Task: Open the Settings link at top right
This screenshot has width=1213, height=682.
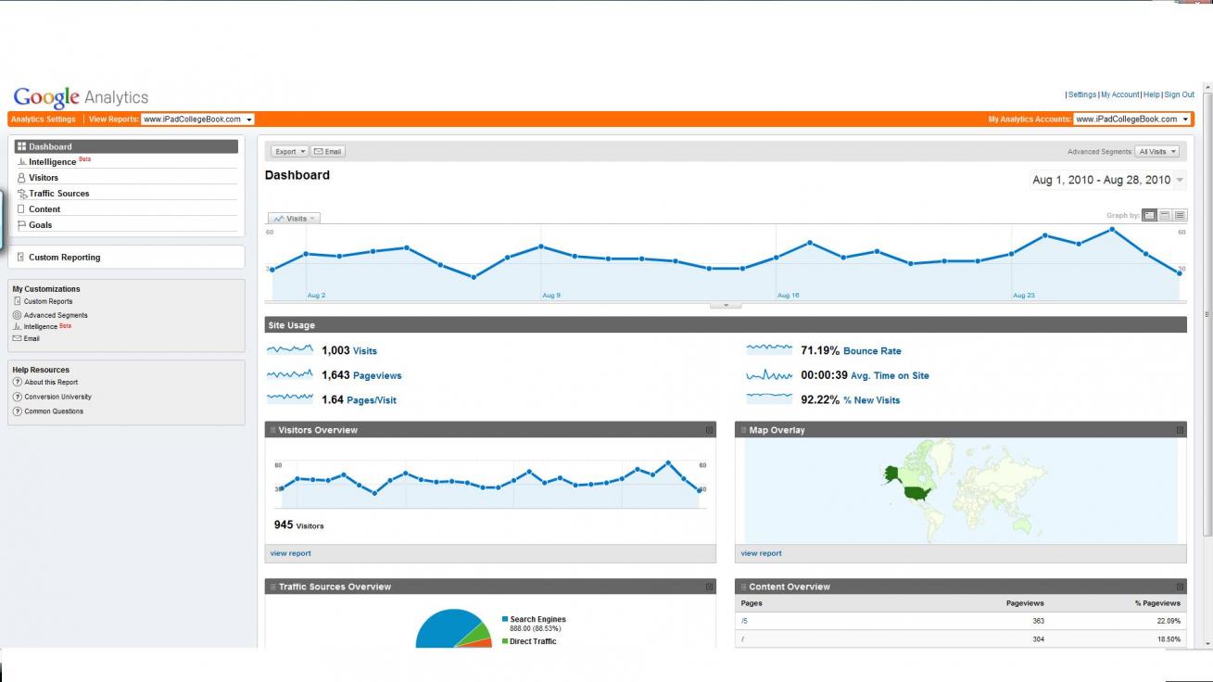Action: (1081, 95)
